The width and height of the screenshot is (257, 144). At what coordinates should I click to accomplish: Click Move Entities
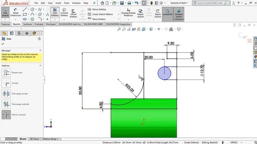[96, 19]
